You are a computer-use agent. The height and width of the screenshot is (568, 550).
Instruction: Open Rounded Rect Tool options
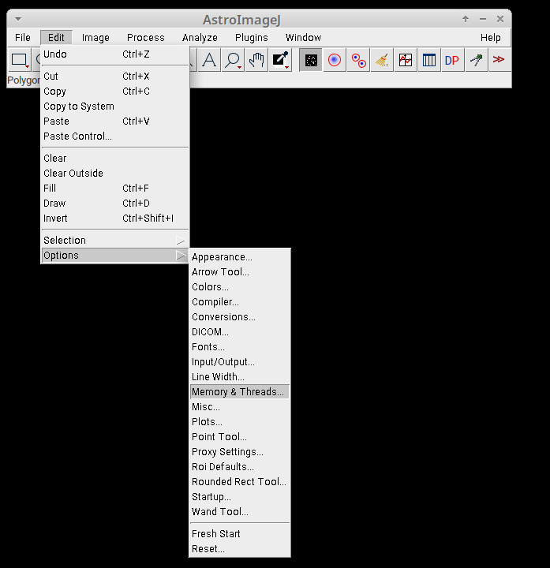(240, 482)
